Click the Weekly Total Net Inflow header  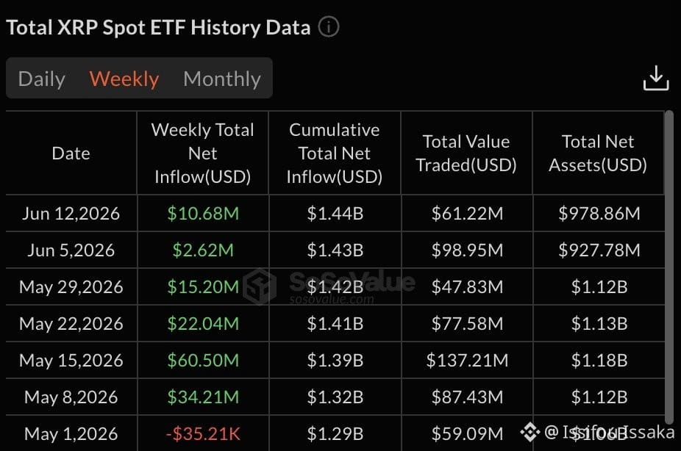coord(203,154)
